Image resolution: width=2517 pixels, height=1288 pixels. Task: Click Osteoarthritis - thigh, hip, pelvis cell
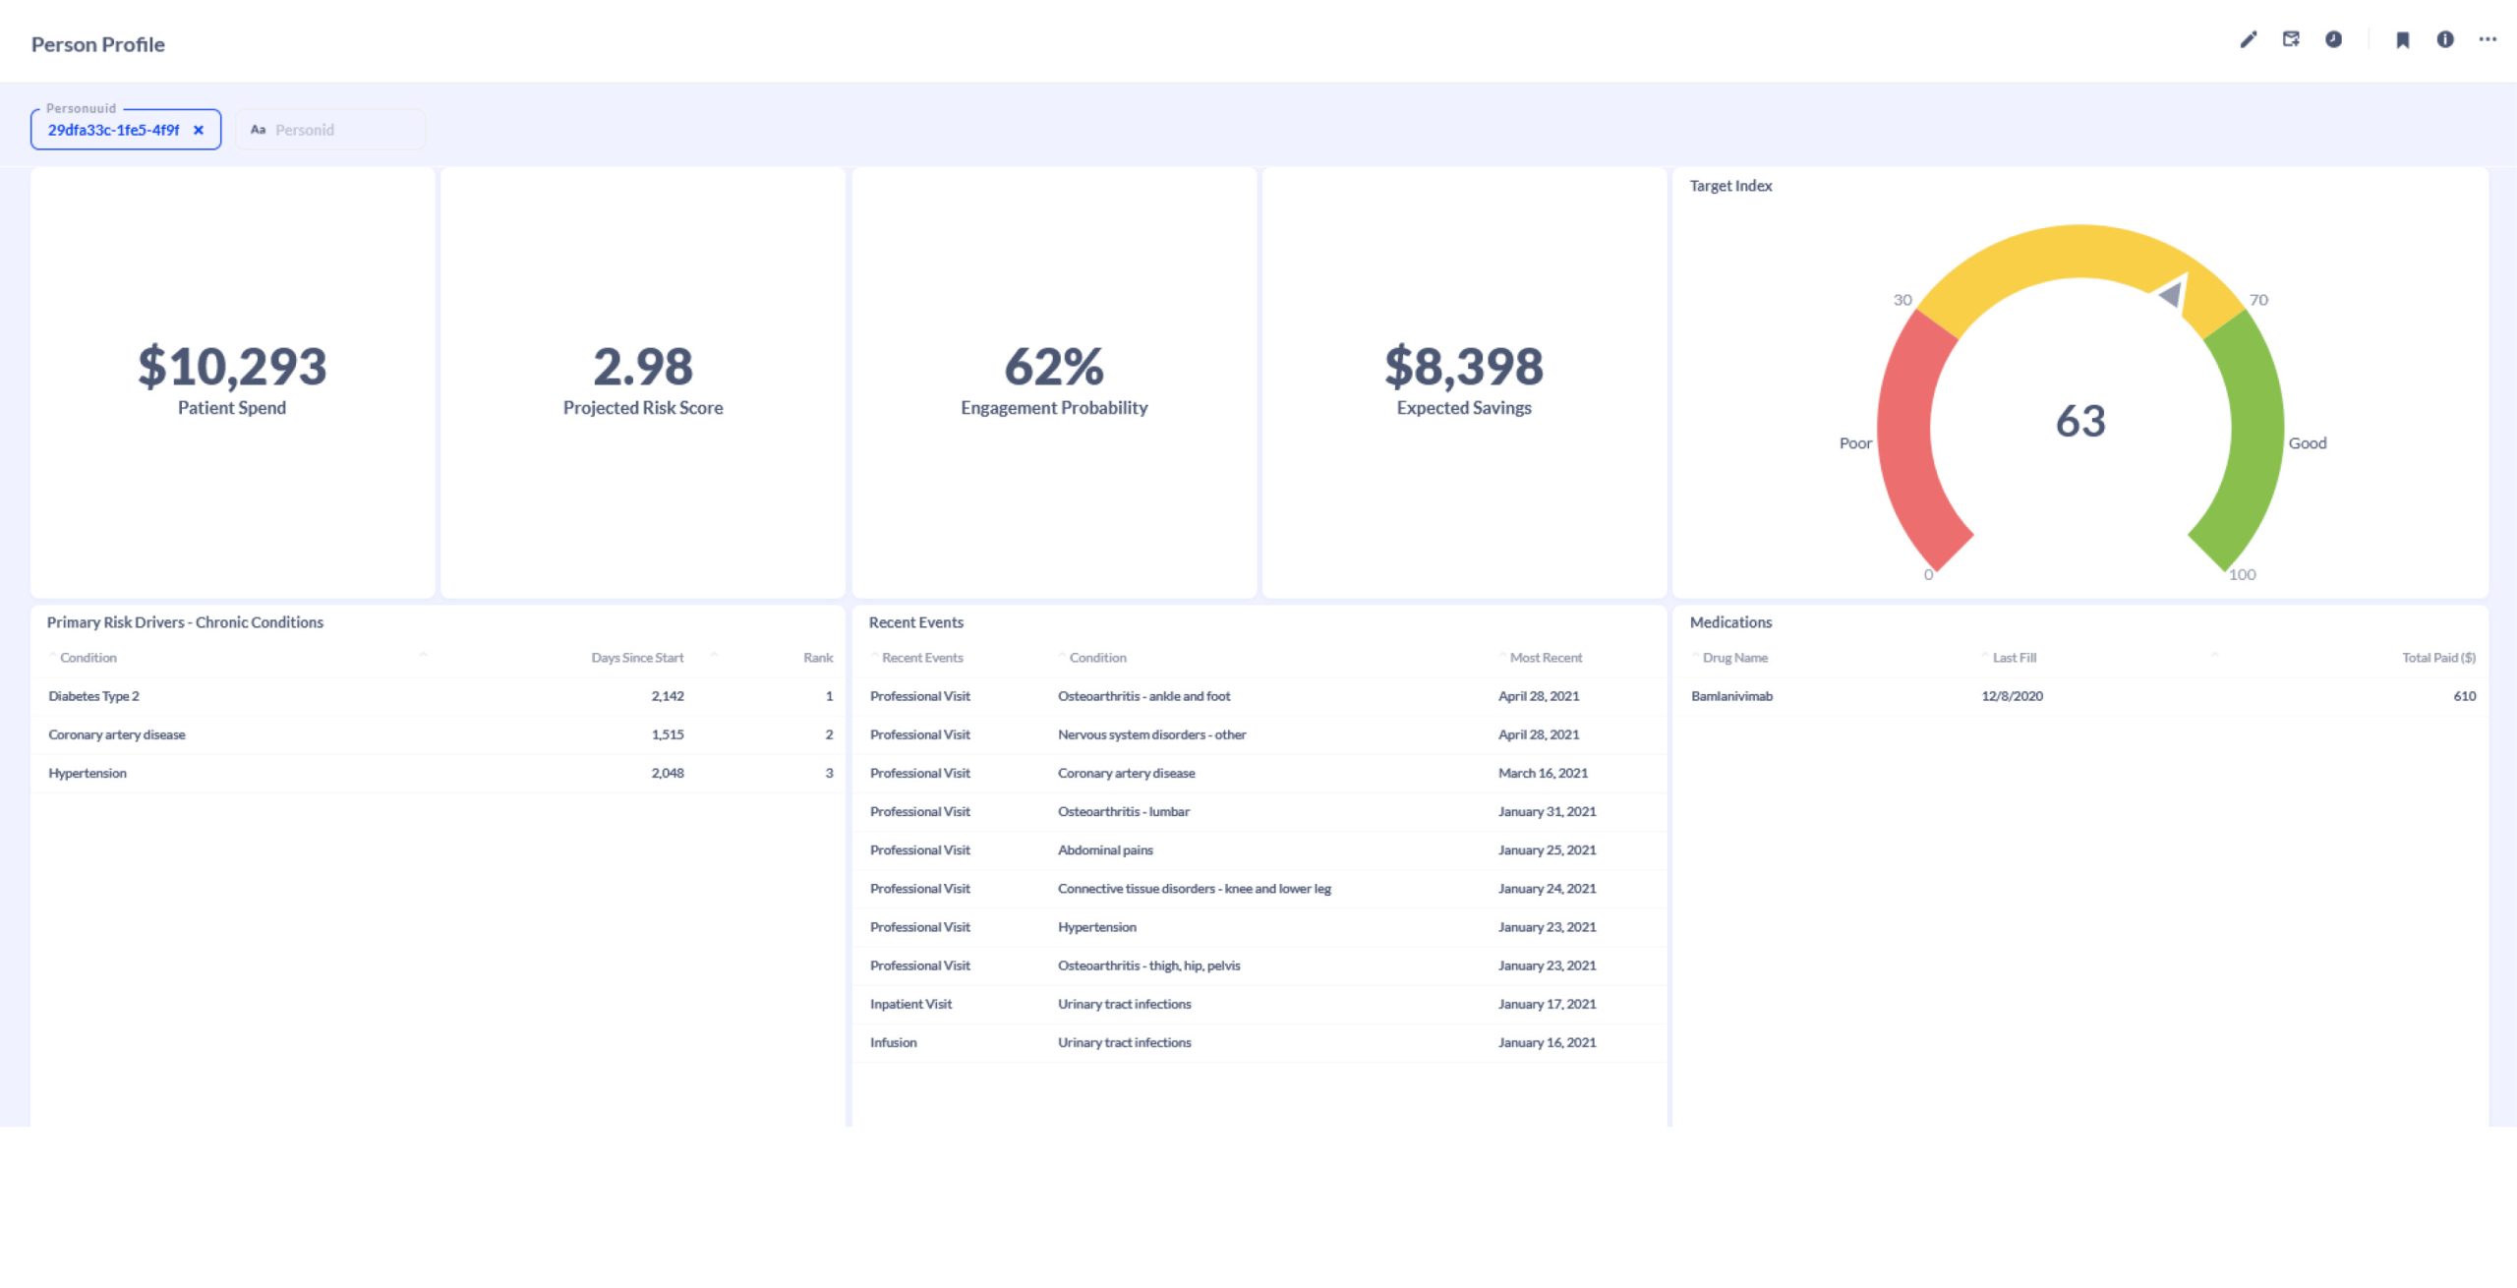coord(1149,966)
